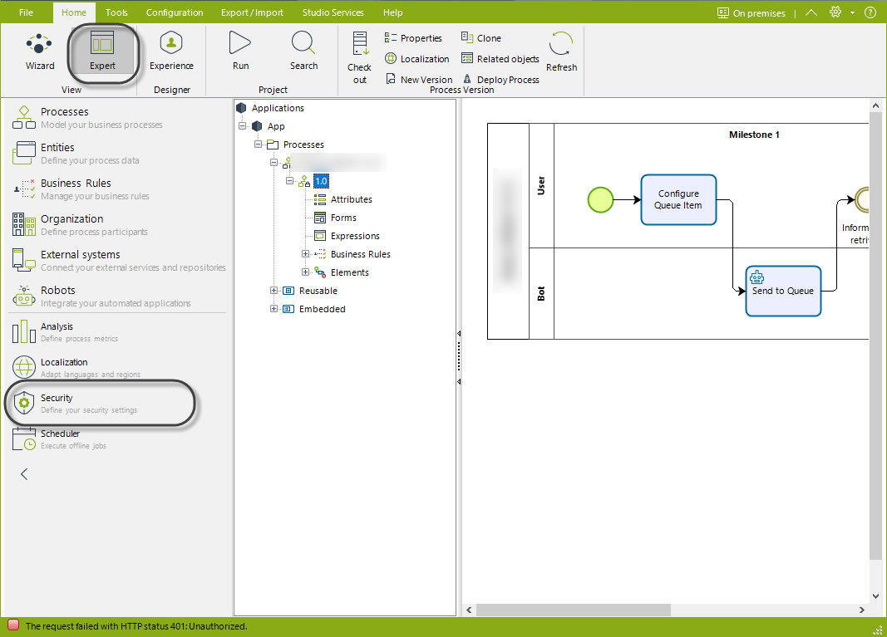Switch to the Home tab
The image size is (887, 637).
coord(74,12)
